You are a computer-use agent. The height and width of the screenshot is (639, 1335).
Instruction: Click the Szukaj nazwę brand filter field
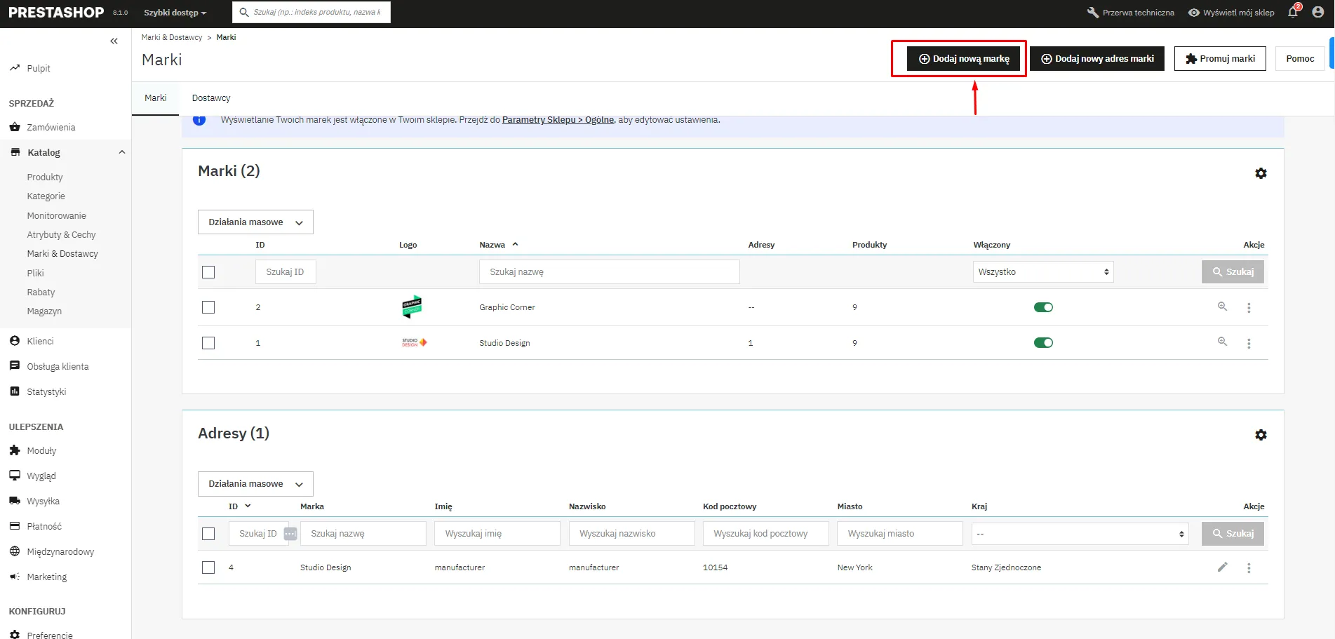click(609, 272)
